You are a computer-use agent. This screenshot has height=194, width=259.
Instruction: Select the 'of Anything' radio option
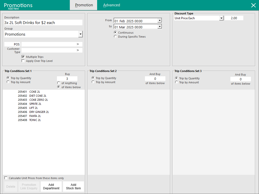(x=59, y=83)
